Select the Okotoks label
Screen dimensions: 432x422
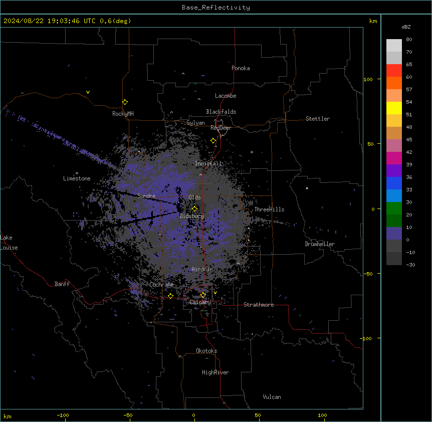pyautogui.click(x=206, y=351)
